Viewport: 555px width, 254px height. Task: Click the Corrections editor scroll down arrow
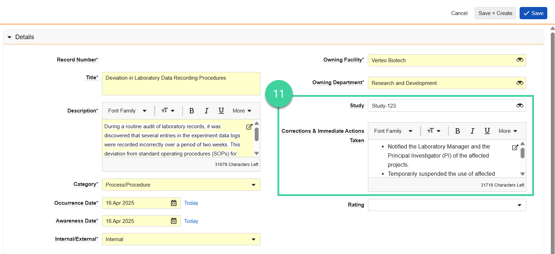coord(522,174)
